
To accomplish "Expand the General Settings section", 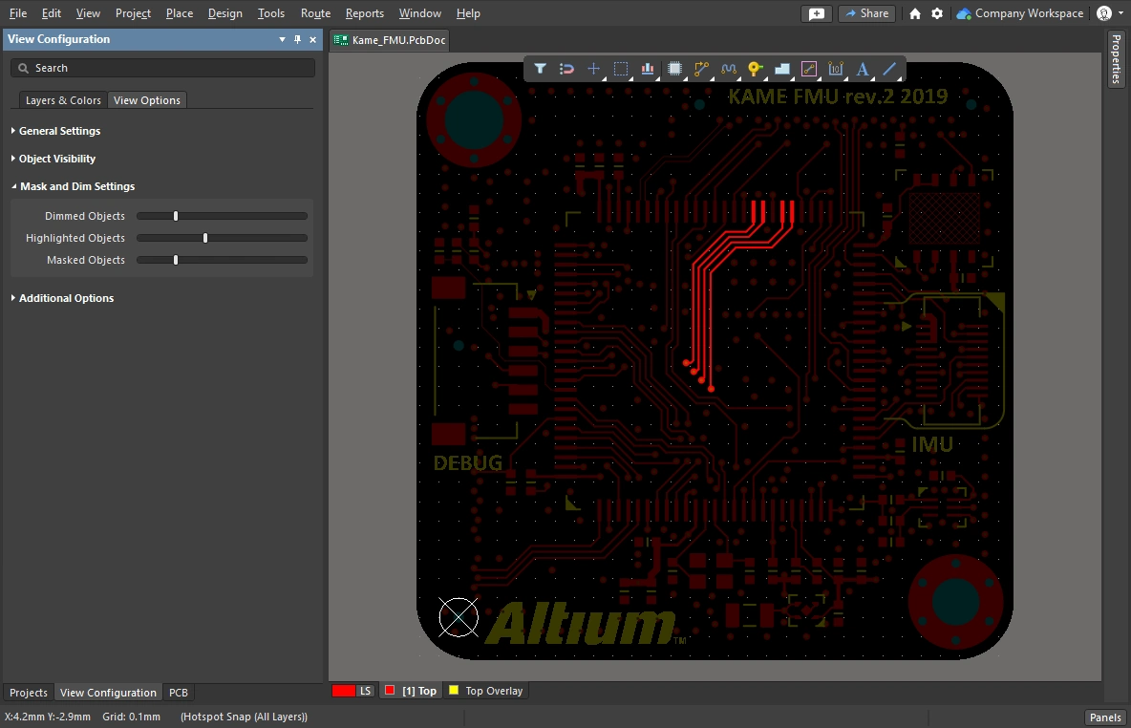I will pyautogui.click(x=59, y=131).
